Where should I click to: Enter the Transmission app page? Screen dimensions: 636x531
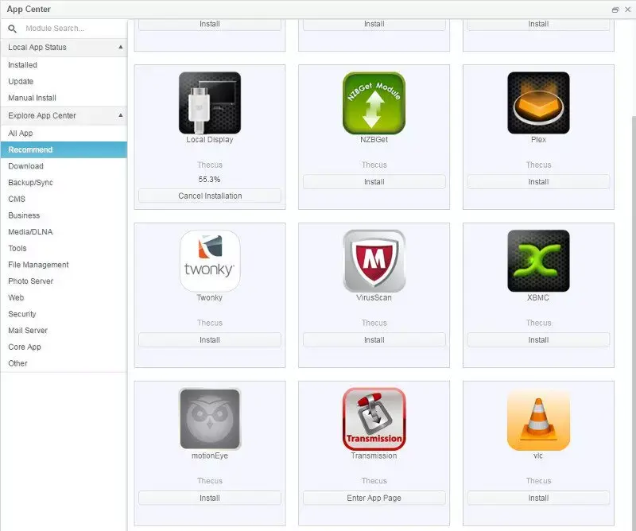pos(374,498)
